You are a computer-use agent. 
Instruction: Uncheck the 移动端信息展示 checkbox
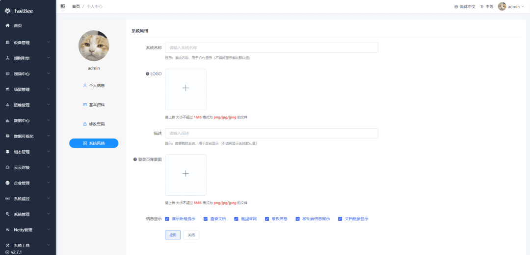tap(298, 219)
